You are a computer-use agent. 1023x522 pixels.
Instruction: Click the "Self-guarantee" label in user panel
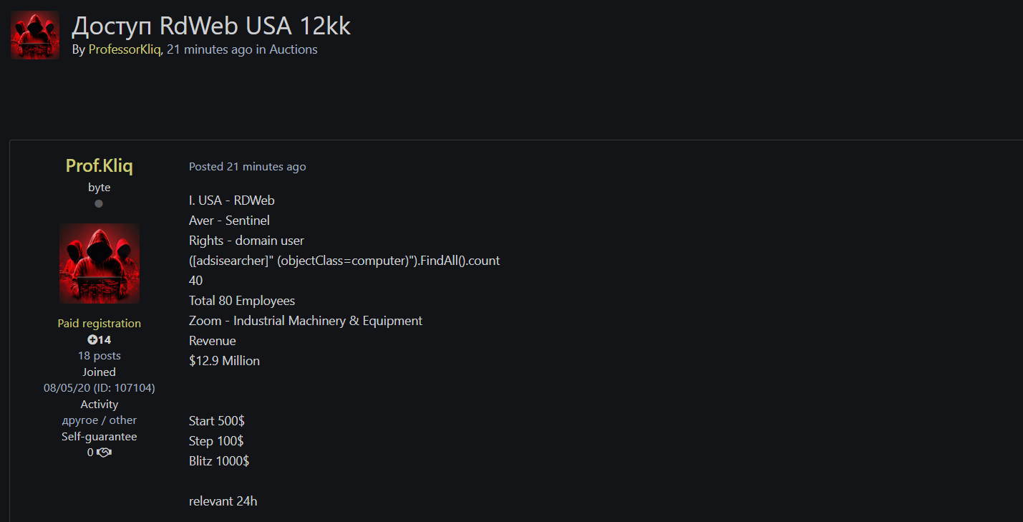click(x=100, y=436)
